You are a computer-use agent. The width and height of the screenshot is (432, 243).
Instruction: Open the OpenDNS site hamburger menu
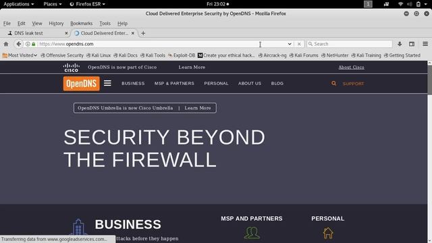(x=107, y=83)
